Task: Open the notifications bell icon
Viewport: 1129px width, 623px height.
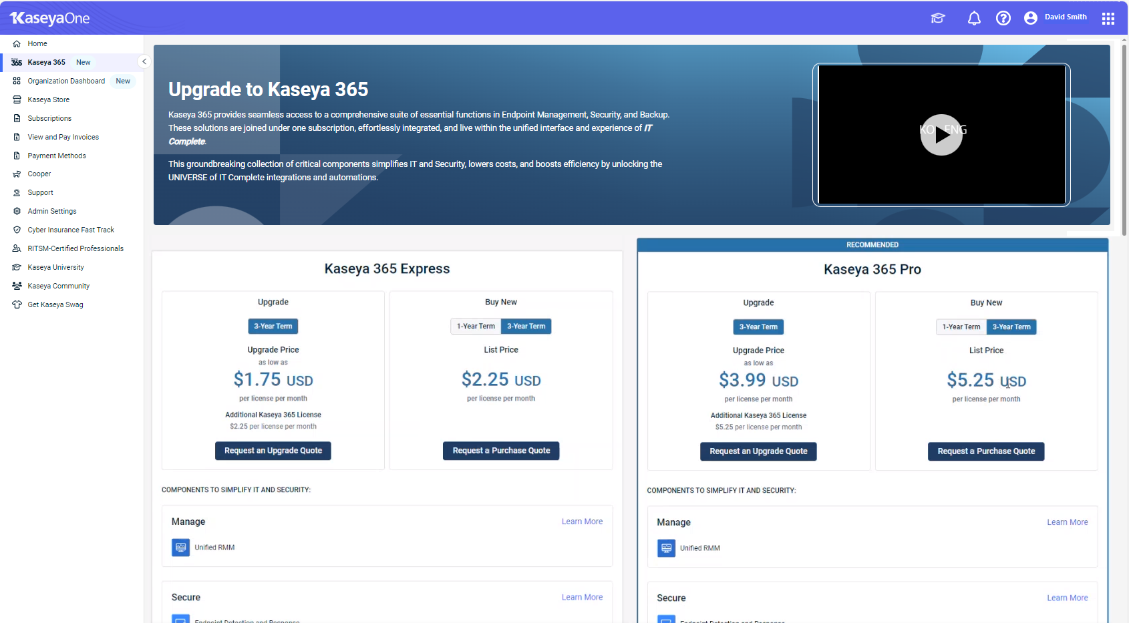Action: point(974,18)
